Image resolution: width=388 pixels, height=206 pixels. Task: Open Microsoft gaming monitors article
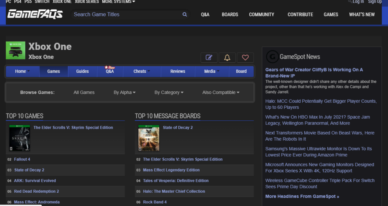[319, 167]
